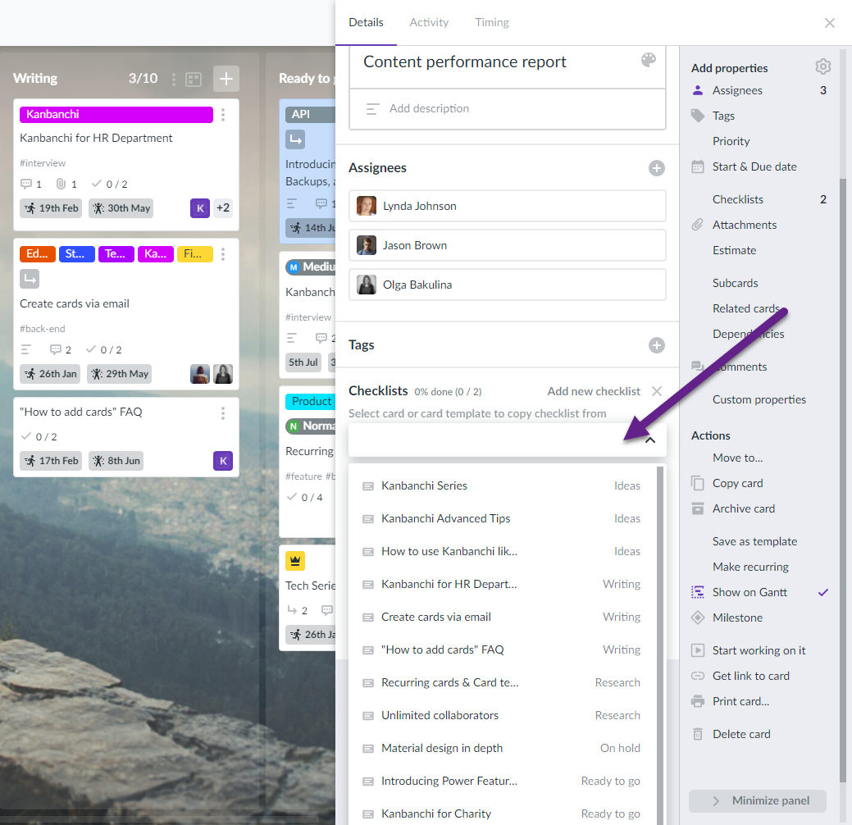Add a new card to Writing list
This screenshot has width=852, height=825.
(226, 78)
